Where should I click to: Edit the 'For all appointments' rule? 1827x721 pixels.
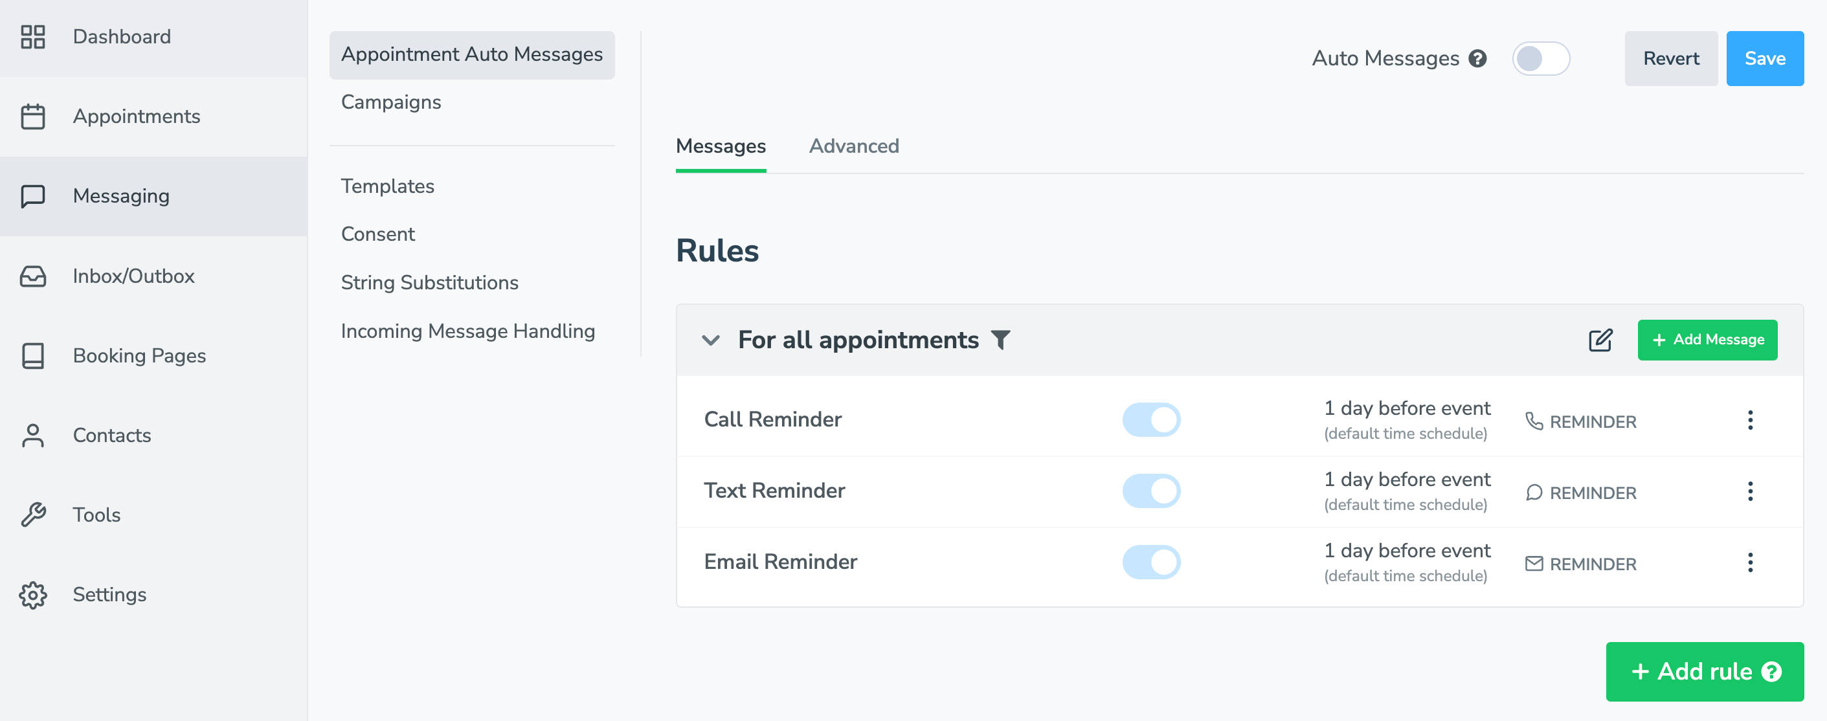pyautogui.click(x=1600, y=340)
